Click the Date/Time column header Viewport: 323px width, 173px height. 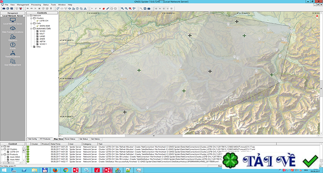[x=55, y=143]
